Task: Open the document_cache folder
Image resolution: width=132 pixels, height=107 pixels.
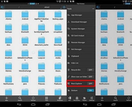Action: 41,41
